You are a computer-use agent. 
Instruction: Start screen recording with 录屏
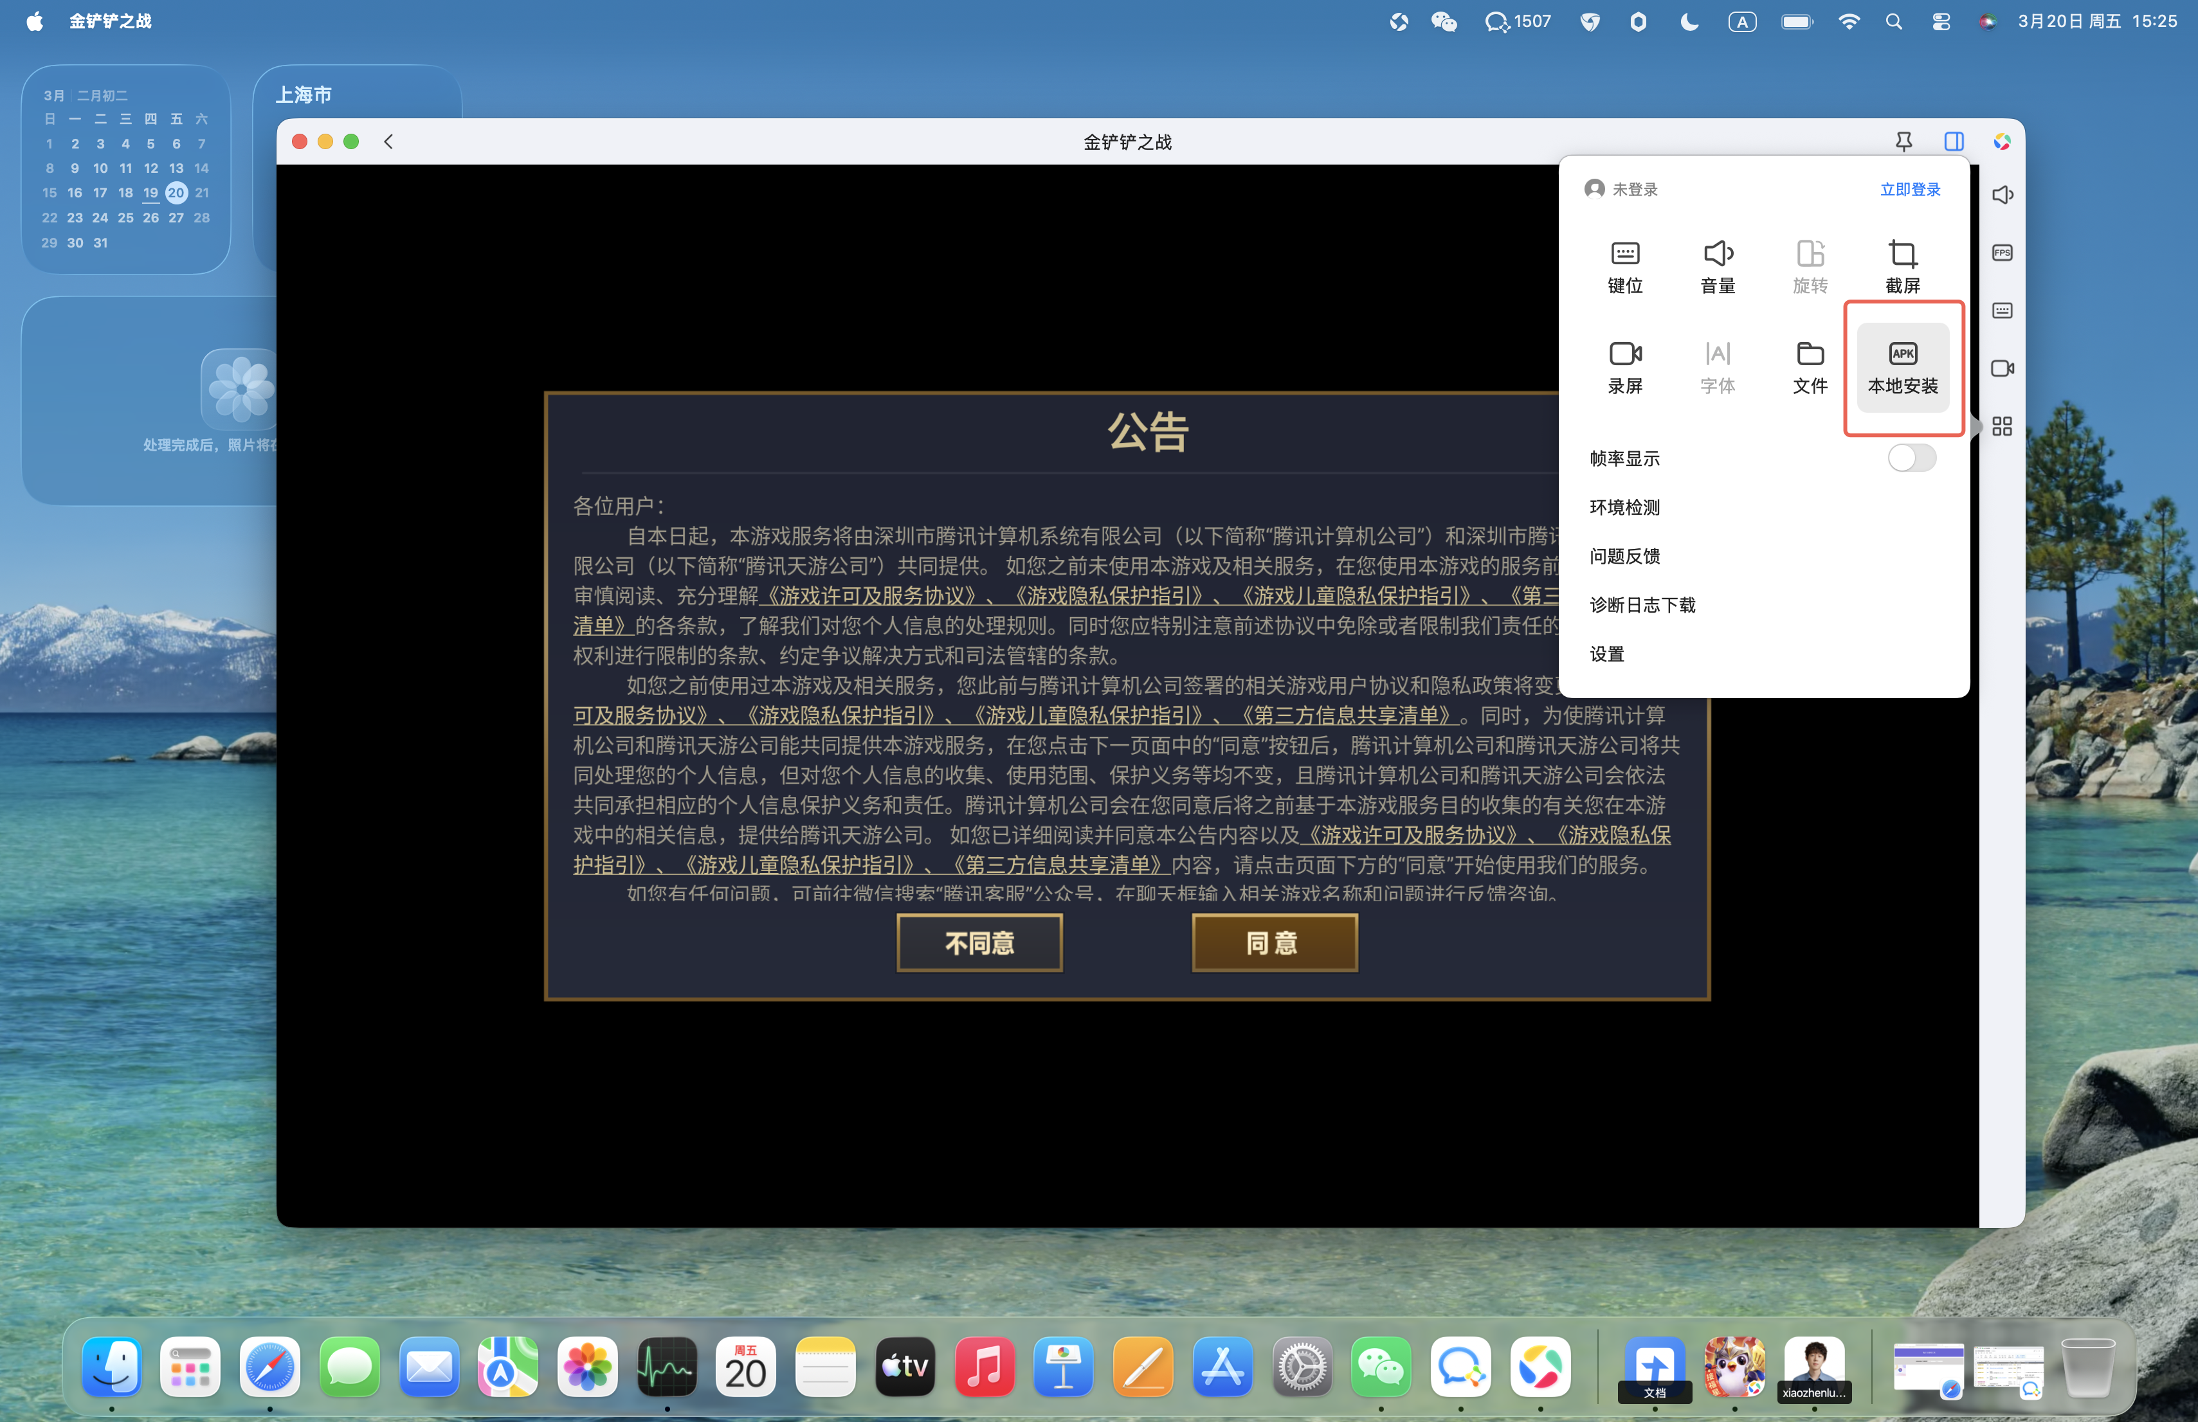(x=1624, y=366)
